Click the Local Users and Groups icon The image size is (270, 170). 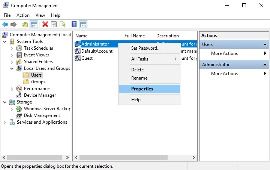tap(19, 68)
